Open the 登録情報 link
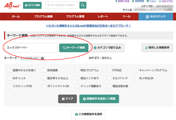Viewport: 176px width, 120px height. tap(140, 1)
